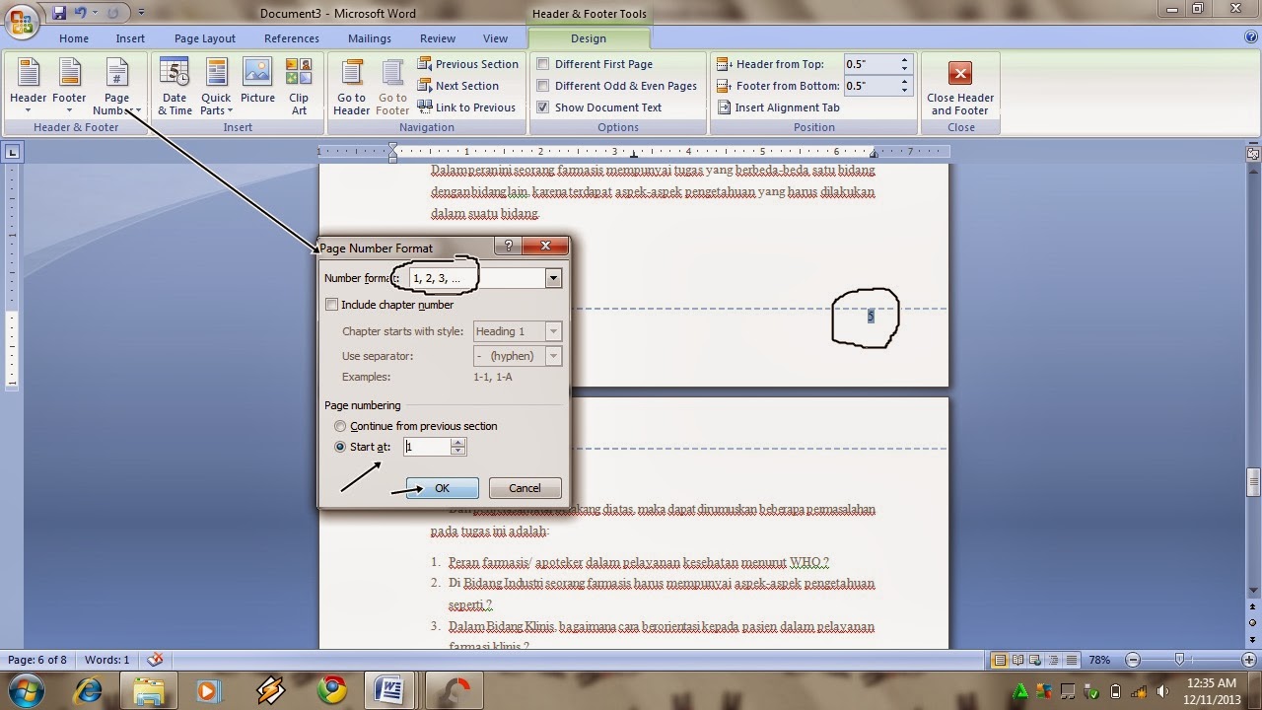The width and height of the screenshot is (1262, 710).
Task: Open the References tab
Action: [292, 38]
